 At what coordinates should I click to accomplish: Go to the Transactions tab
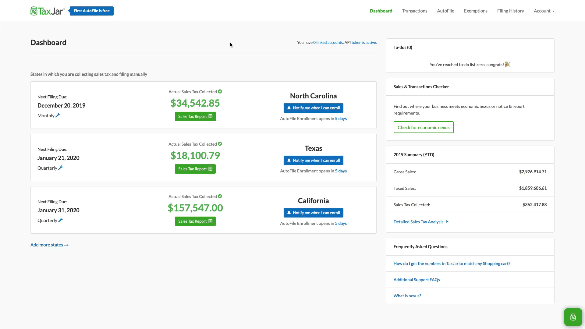click(414, 11)
